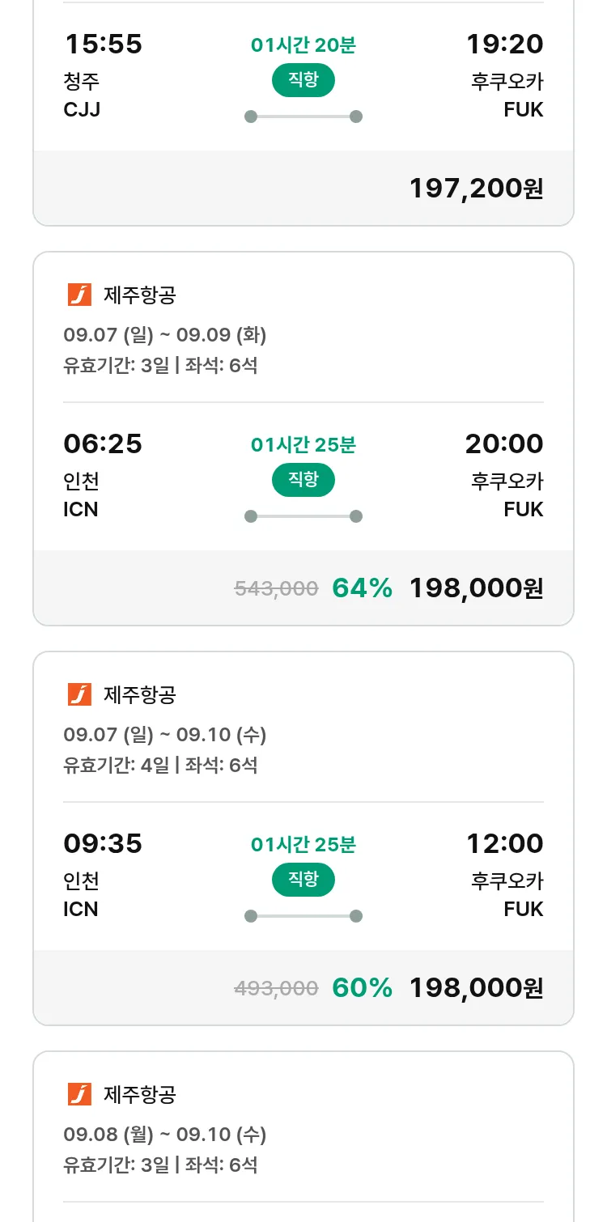Image resolution: width=607 pixels, height=1222 pixels.
Task: Click 직항 badge on 09:35 Incheon flight
Action: click(x=303, y=880)
